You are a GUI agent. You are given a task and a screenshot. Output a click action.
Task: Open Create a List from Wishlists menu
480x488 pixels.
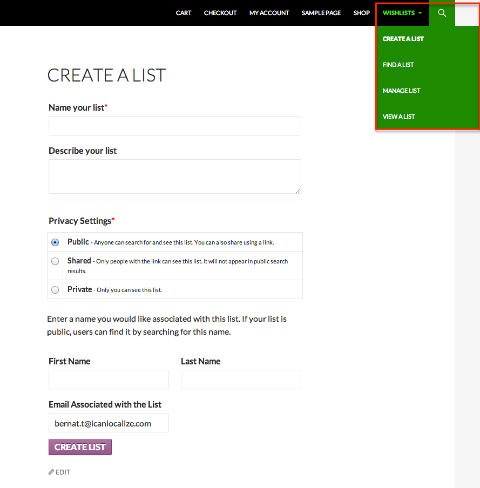(403, 39)
